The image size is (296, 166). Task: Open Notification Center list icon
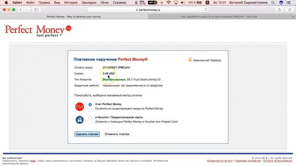coord(289,3)
